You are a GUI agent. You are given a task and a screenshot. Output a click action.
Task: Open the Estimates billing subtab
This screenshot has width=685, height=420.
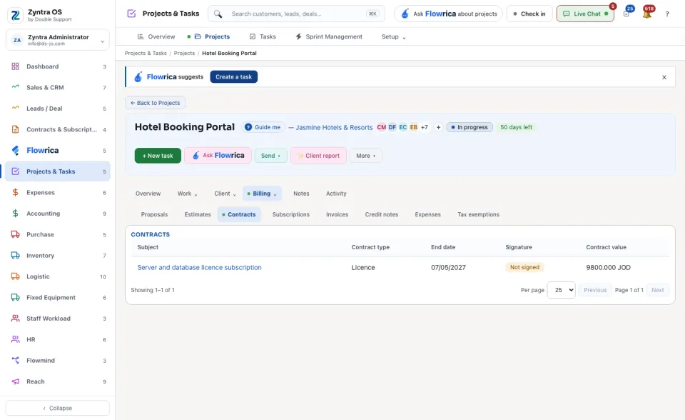pos(198,214)
